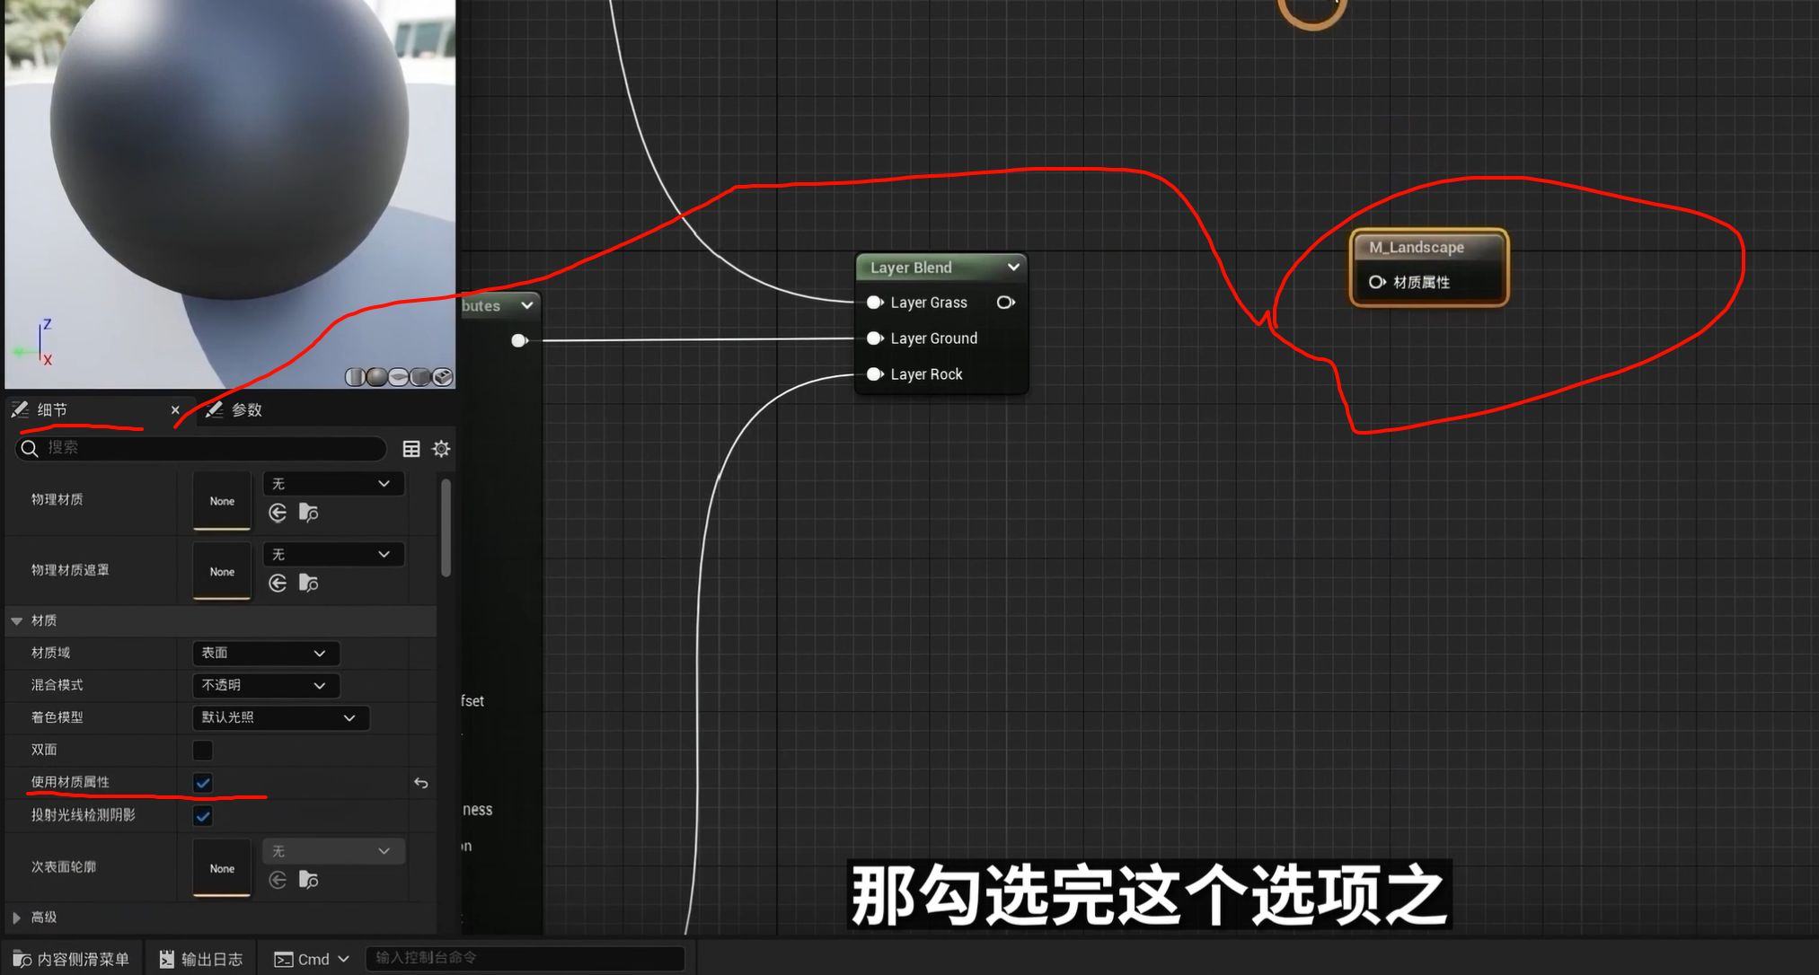
Task: Select the 细节 tab
Action: point(52,410)
